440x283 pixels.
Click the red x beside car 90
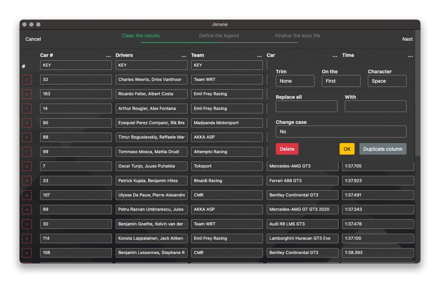[27, 123]
